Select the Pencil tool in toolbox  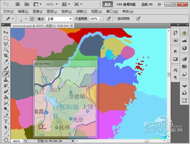6,74
